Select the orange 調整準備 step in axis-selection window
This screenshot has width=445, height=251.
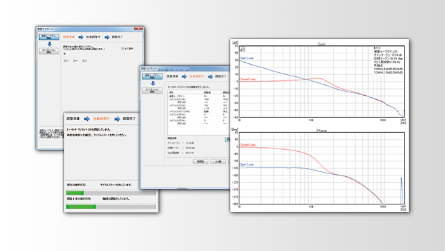pyautogui.click(x=69, y=37)
